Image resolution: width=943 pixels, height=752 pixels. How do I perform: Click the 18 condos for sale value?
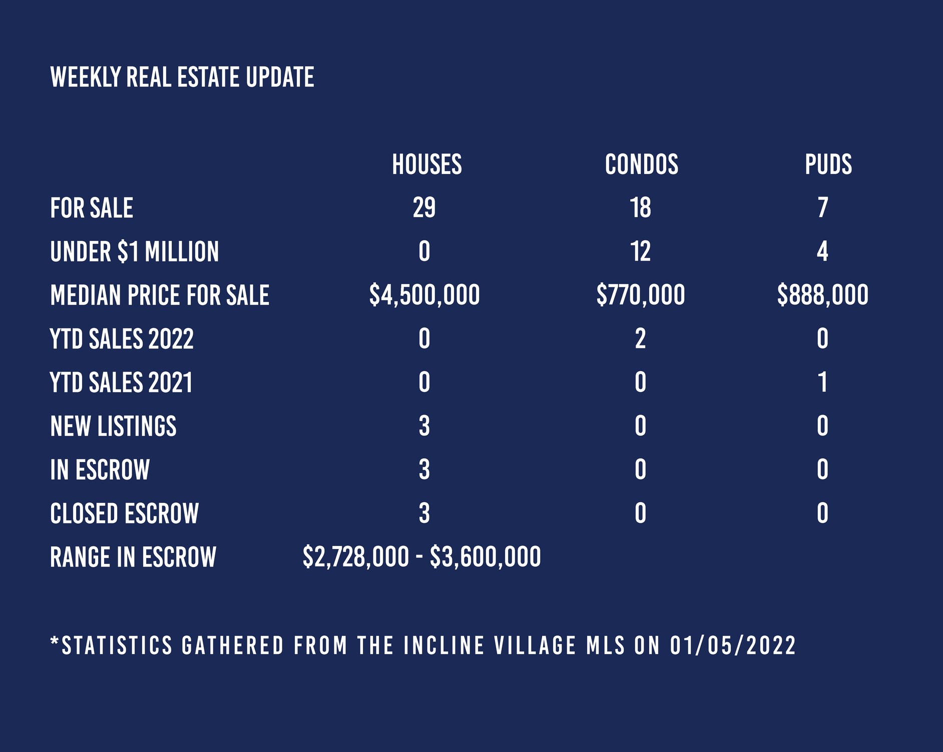click(640, 208)
